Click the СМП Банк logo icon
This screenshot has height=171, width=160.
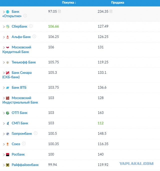[x=7, y=123]
